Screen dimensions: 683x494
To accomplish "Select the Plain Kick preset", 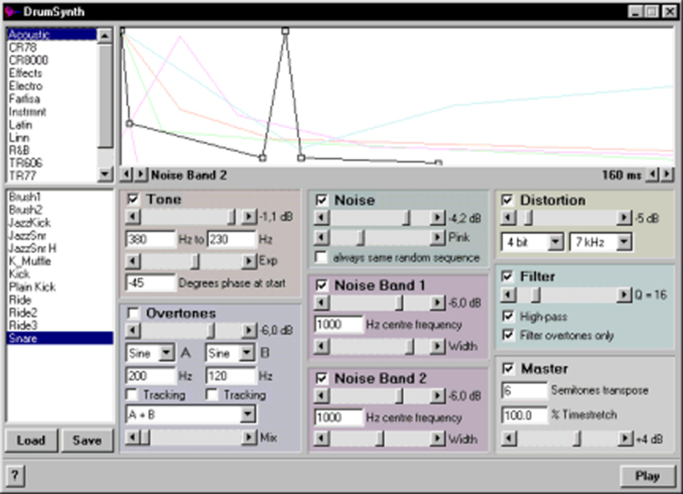I will click(60, 288).
